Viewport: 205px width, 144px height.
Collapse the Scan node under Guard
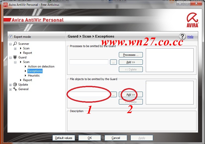[15, 62]
